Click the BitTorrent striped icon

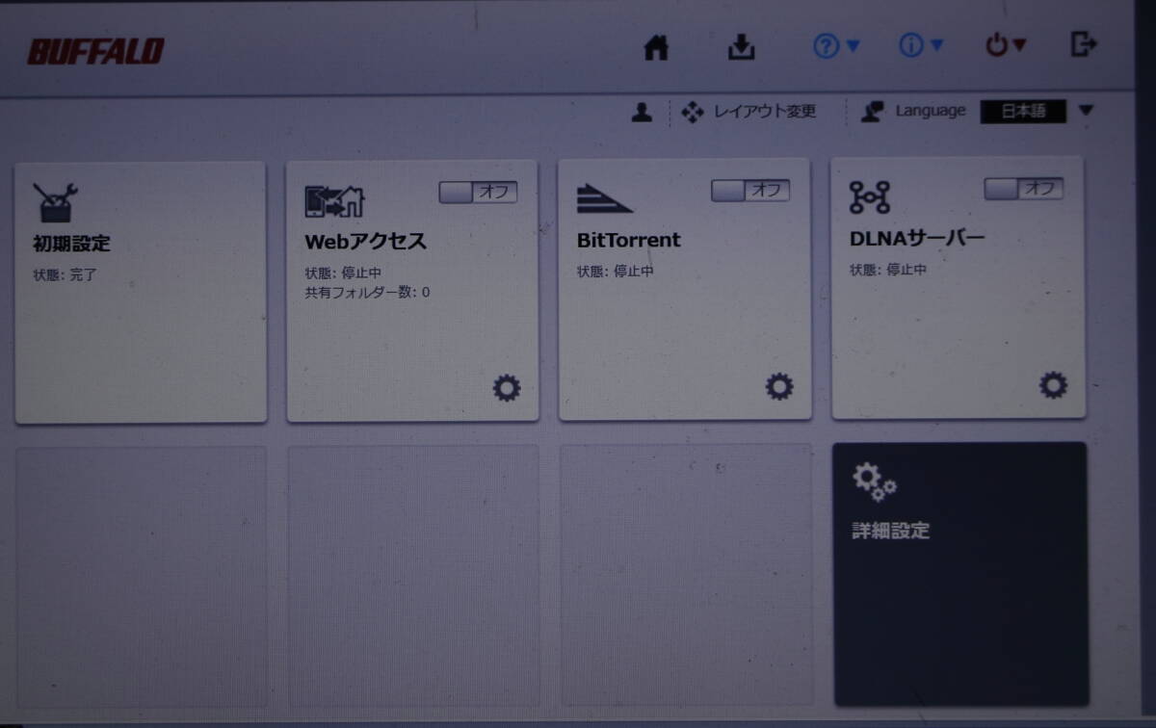604,197
